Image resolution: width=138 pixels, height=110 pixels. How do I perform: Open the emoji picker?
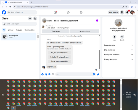pyautogui.click(x=94, y=74)
